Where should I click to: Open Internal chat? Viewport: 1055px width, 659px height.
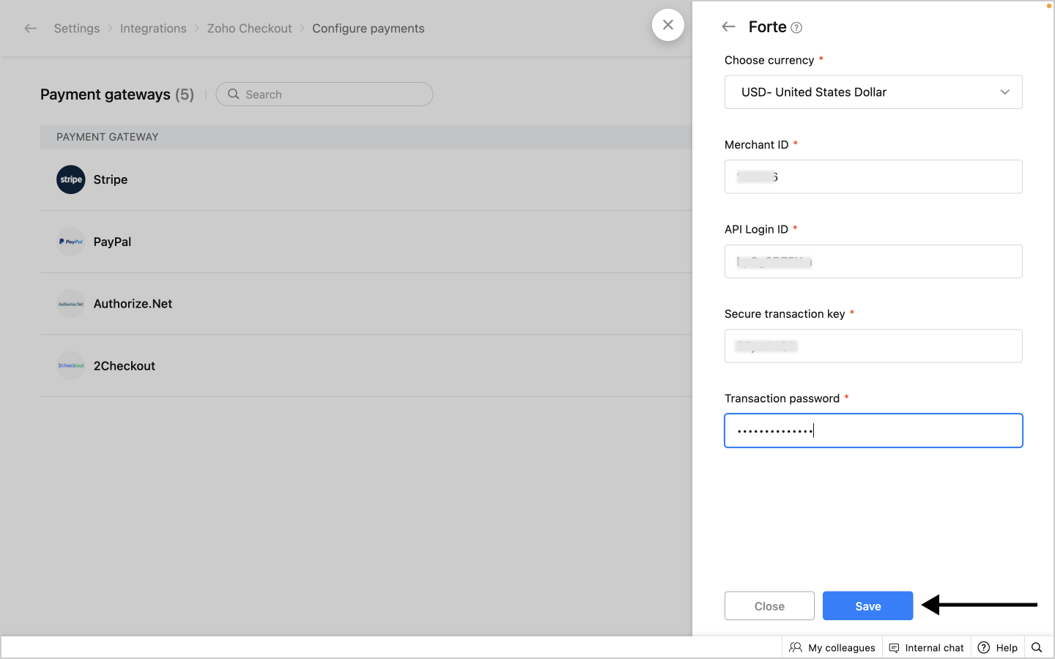(x=926, y=647)
